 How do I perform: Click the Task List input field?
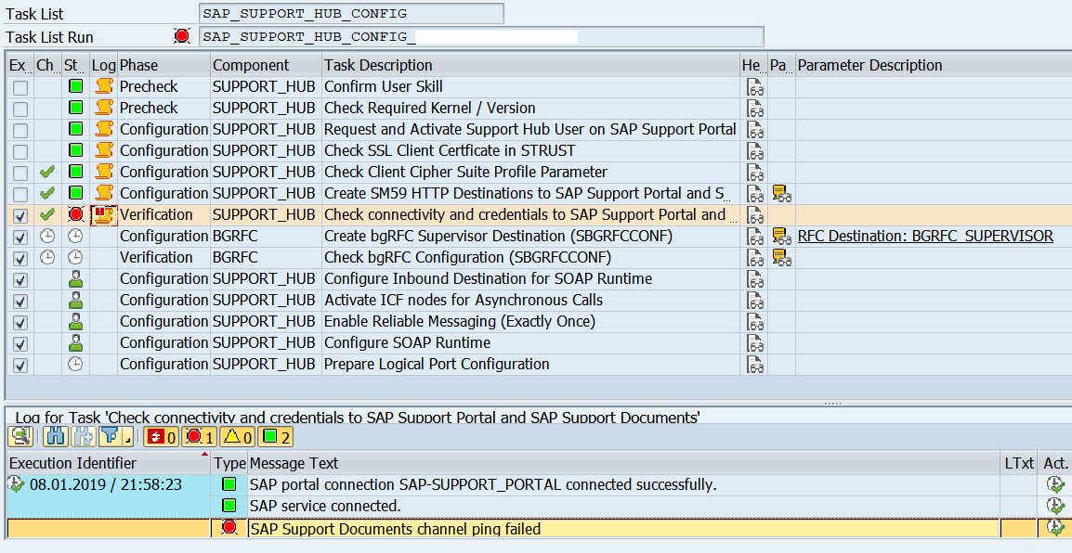point(351,13)
